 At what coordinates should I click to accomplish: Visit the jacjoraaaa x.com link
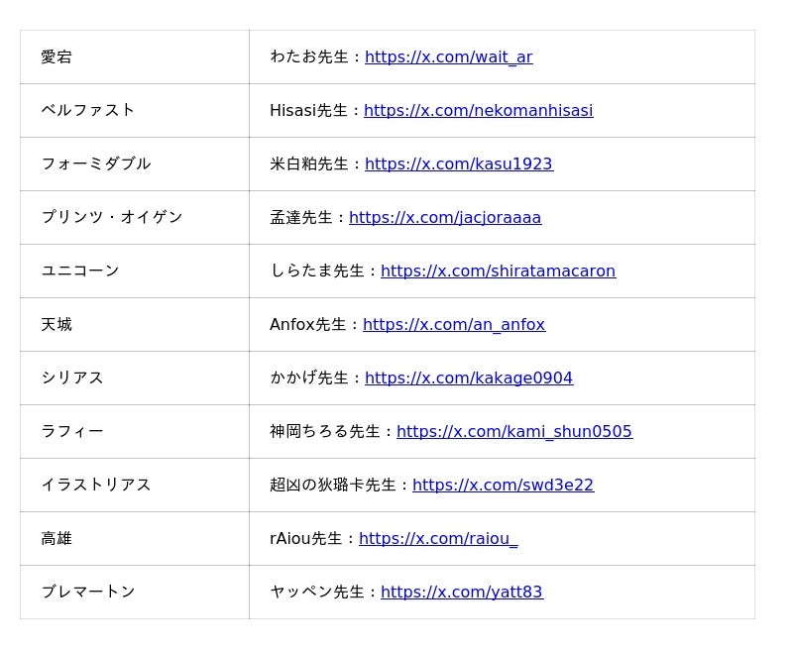point(444,218)
